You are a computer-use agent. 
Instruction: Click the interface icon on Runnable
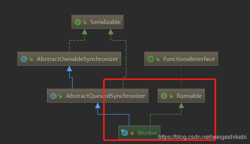(x=164, y=96)
